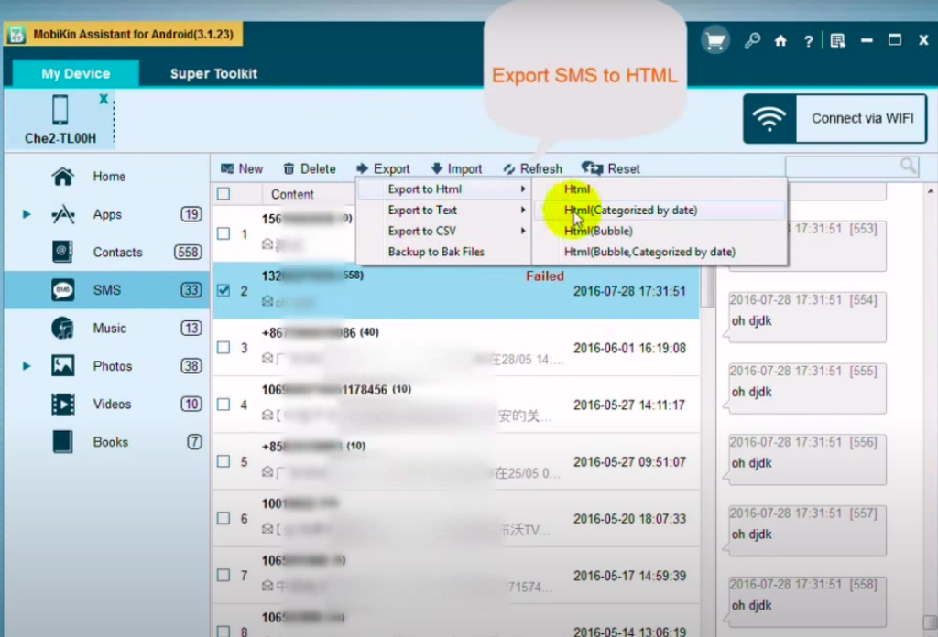The width and height of the screenshot is (938, 637).
Task: Uncheck the checkbox for row 2
Action: 224,290
